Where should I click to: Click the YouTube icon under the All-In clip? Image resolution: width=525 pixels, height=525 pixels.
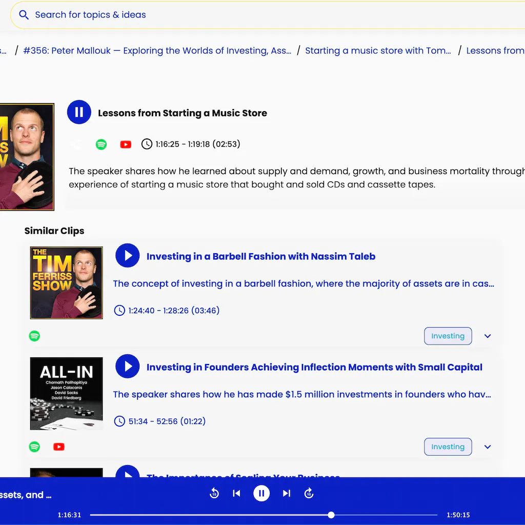pyautogui.click(x=59, y=447)
